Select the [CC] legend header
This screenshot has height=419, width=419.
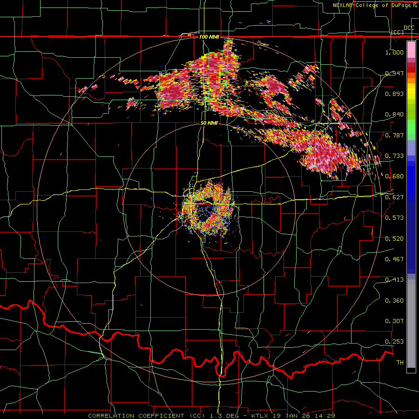[398, 32]
